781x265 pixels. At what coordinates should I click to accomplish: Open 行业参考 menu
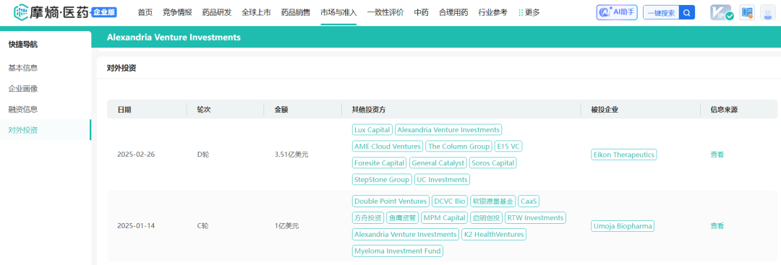[492, 12]
